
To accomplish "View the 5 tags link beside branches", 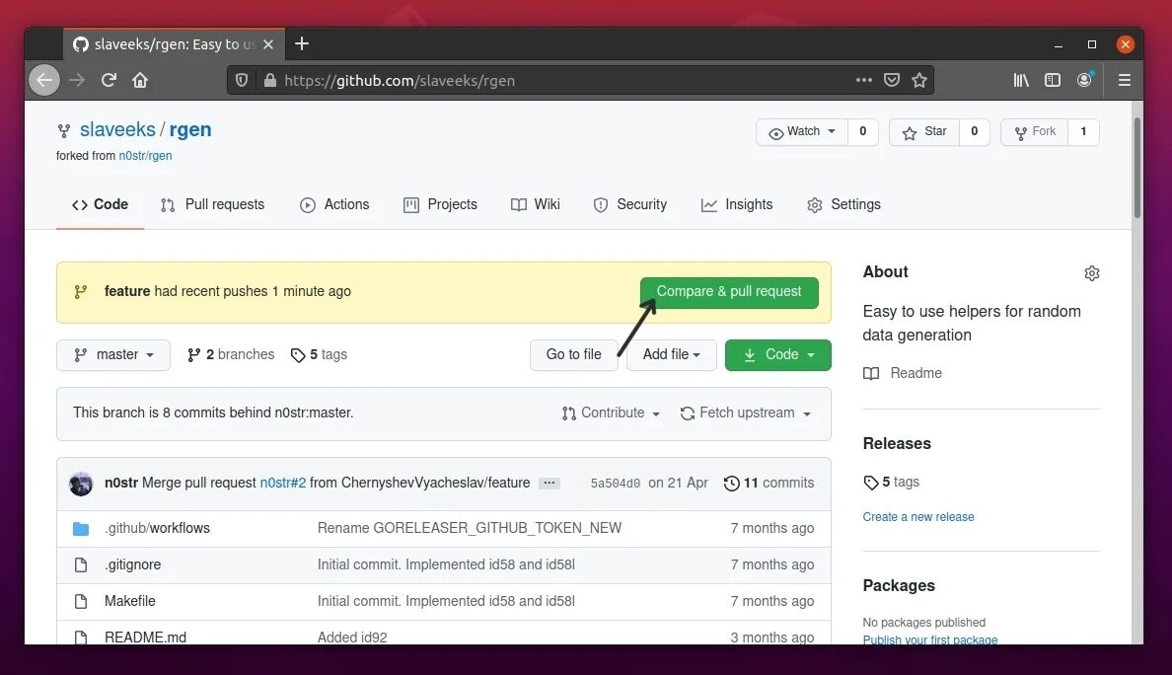I will pos(320,355).
